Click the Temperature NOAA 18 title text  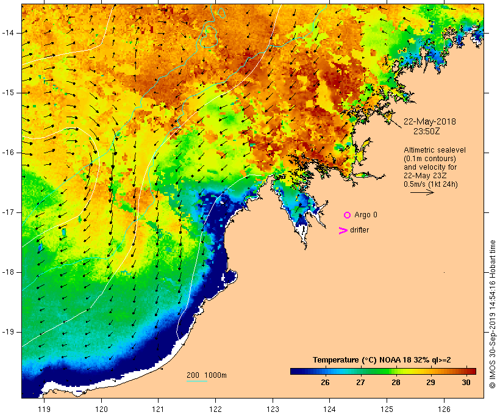click(382, 360)
